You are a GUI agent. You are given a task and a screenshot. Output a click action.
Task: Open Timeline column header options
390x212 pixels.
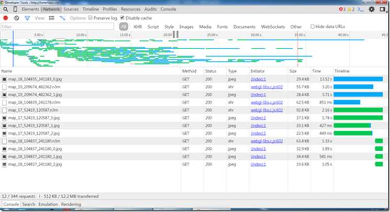tap(361, 71)
